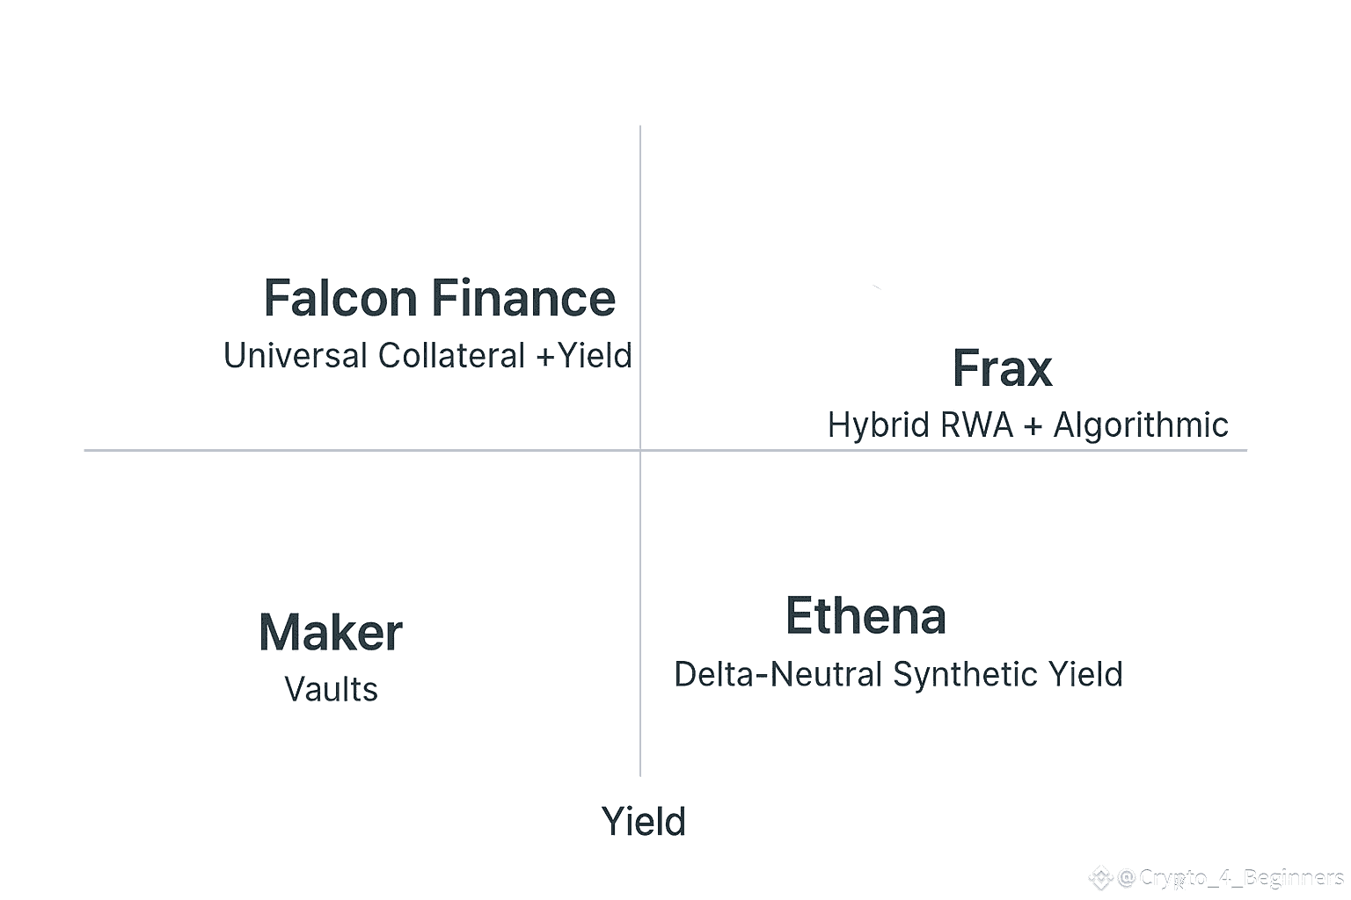
Task: Click the Yield axis label at bottom
Action: pyautogui.click(x=643, y=822)
